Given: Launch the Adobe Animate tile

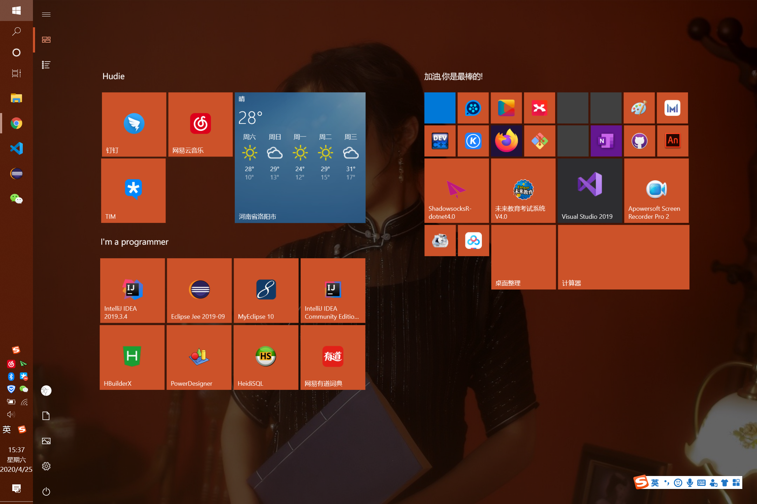Looking at the screenshot, I should tap(673, 141).
